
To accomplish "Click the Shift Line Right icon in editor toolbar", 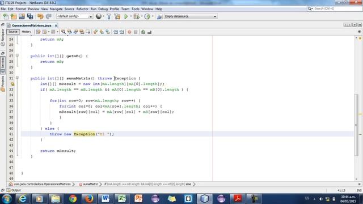I will point(122,32).
